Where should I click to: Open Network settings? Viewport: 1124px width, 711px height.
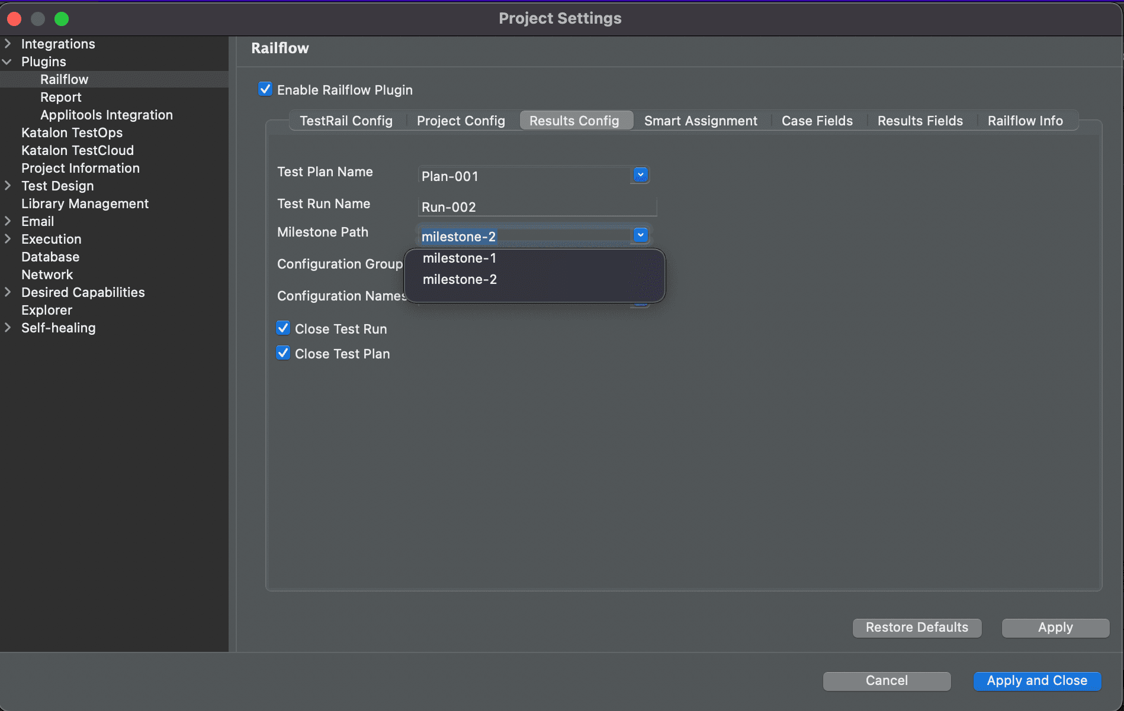[47, 274]
